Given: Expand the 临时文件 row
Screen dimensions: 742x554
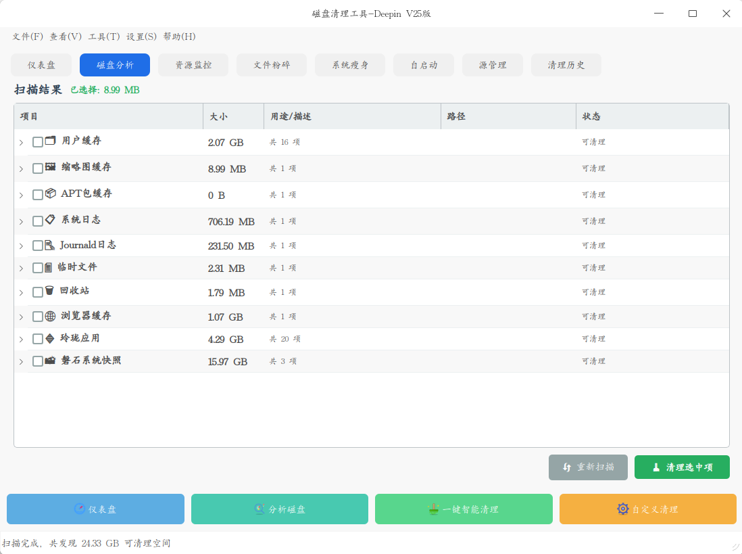Looking at the screenshot, I should tap(22, 269).
